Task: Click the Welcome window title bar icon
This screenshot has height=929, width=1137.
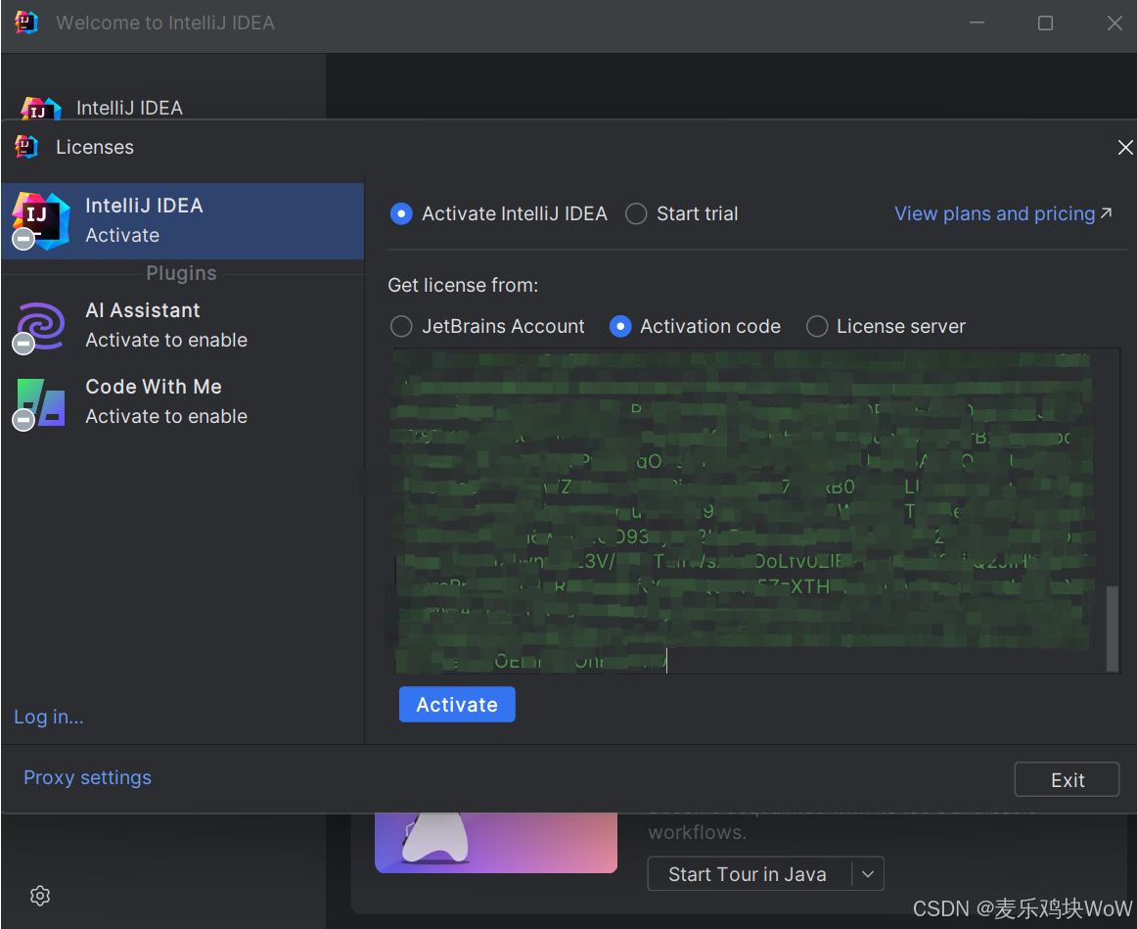Action: point(26,23)
